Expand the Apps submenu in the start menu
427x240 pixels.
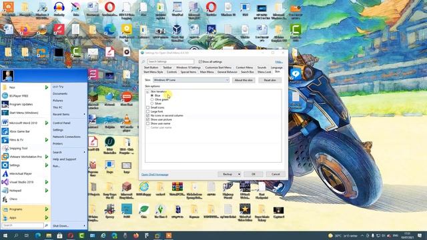click(25, 218)
